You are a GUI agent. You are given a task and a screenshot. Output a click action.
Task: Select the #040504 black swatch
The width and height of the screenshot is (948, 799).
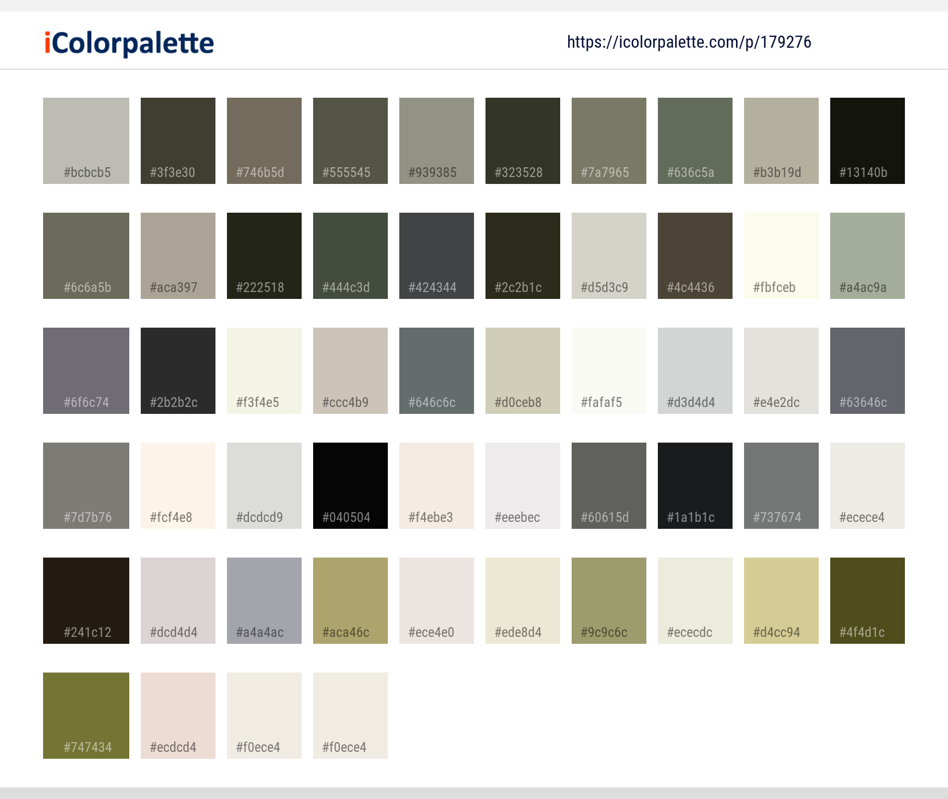pyautogui.click(x=350, y=486)
